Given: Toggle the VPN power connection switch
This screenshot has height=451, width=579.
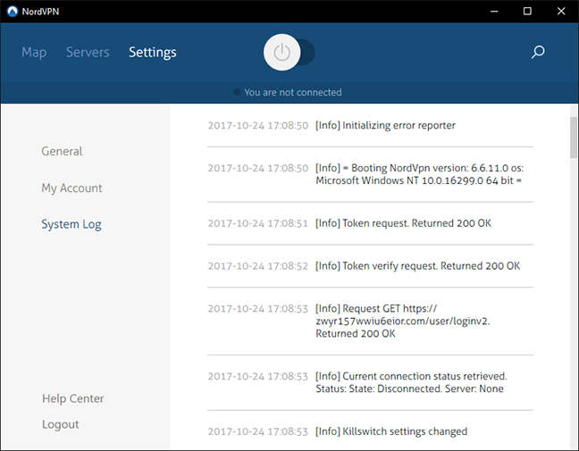Looking at the screenshot, I should 289,53.
